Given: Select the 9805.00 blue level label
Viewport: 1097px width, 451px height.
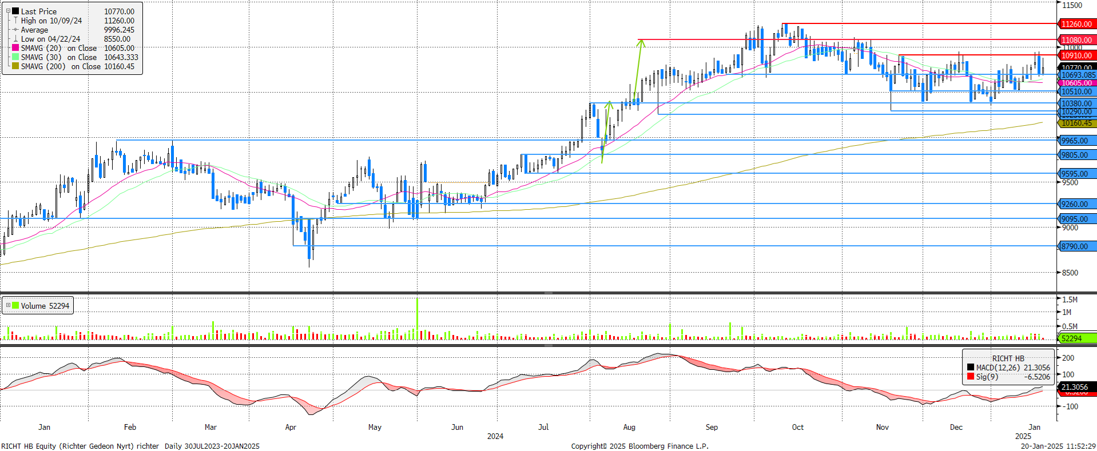Looking at the screenshot, I should (1077, 155).
